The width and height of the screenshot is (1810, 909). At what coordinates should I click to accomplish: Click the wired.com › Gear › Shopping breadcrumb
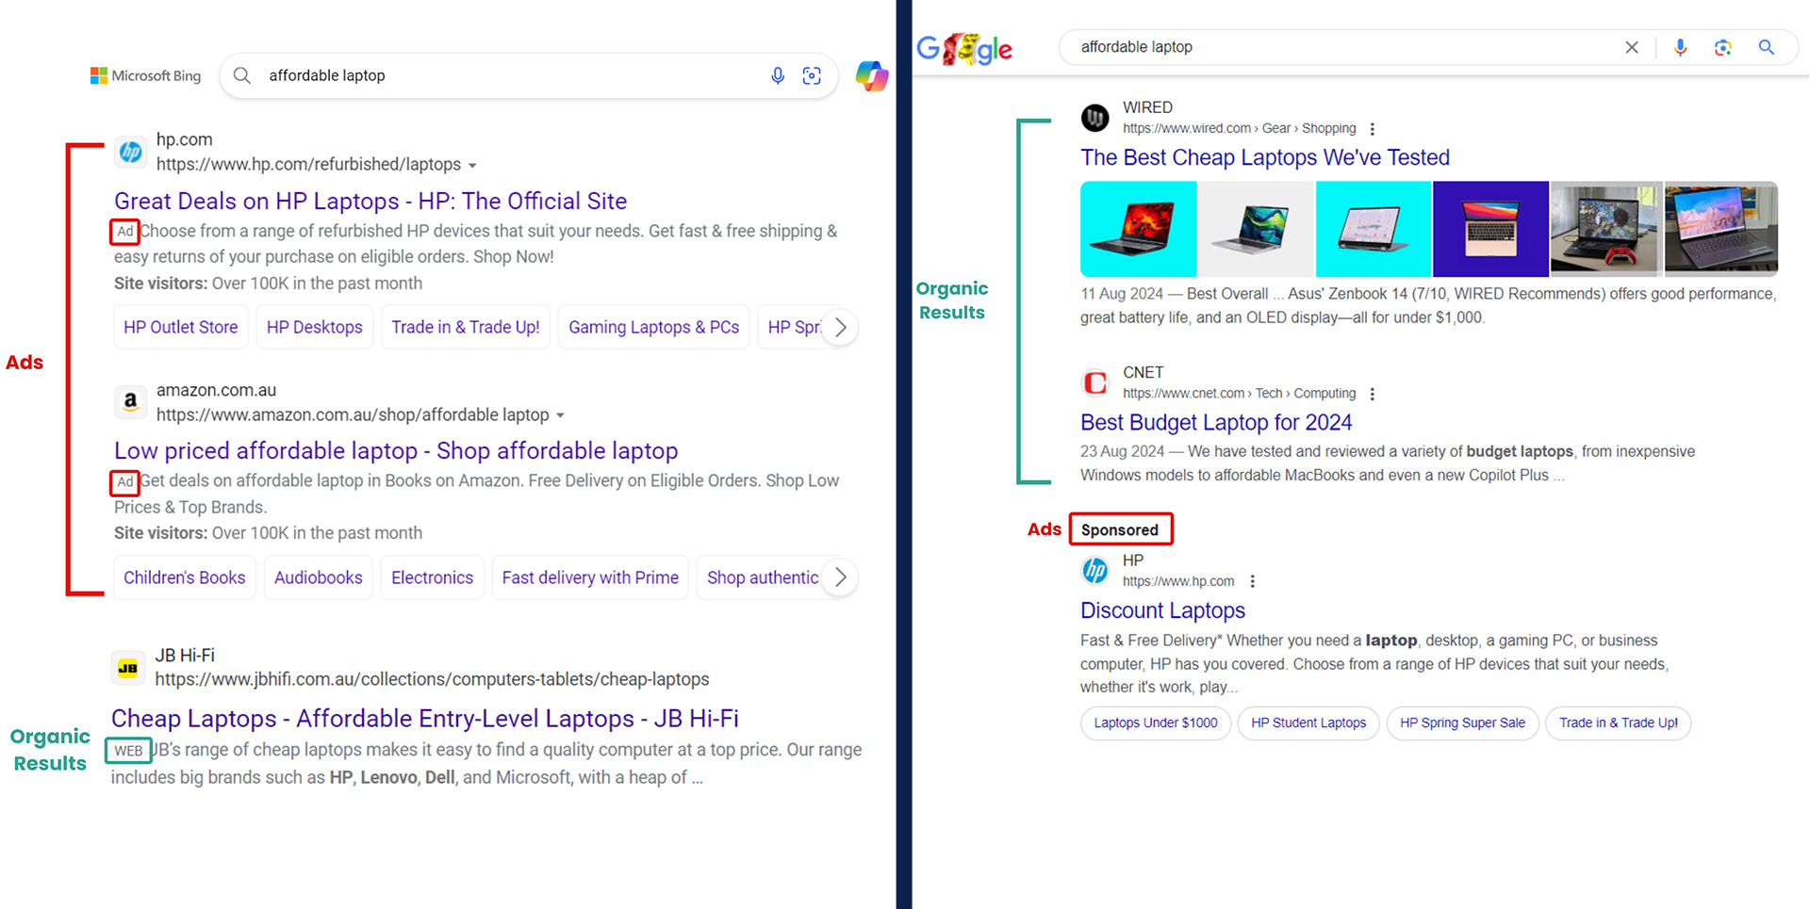[1240, 128]
